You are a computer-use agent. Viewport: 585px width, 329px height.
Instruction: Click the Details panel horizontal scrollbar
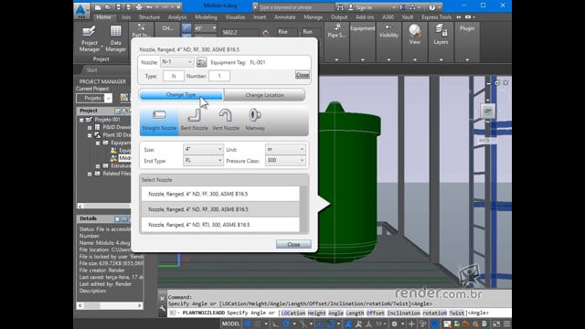pyautogui.click(x=110, y=305)
